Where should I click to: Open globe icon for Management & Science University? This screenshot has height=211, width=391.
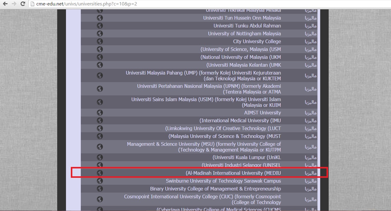coord(100,147)
